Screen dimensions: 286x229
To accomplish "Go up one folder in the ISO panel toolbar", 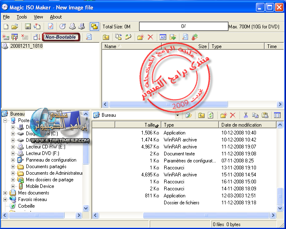I will (x=106, y=37).
